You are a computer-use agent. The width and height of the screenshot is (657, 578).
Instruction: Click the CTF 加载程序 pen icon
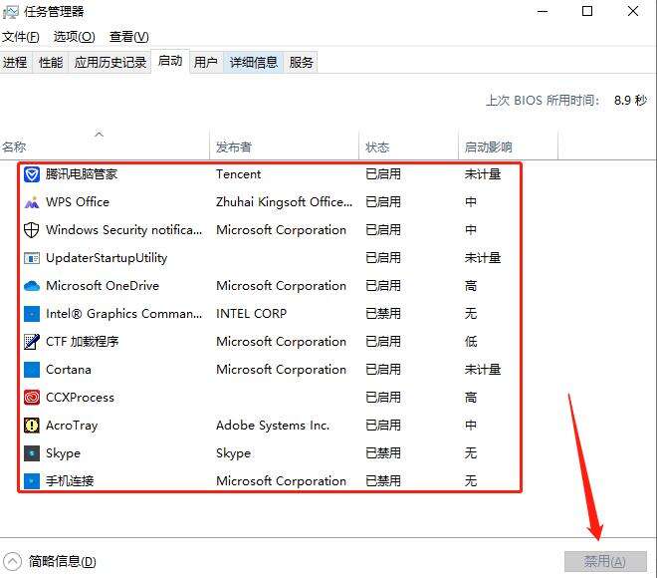[32, 342]
